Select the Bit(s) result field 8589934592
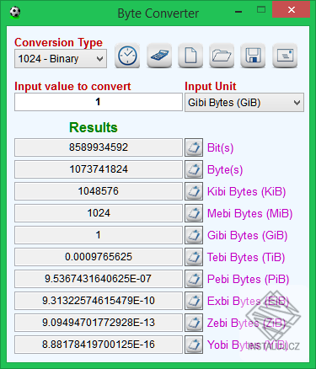The width and height of the screenshot is (316, 369). tap(99, 147)
